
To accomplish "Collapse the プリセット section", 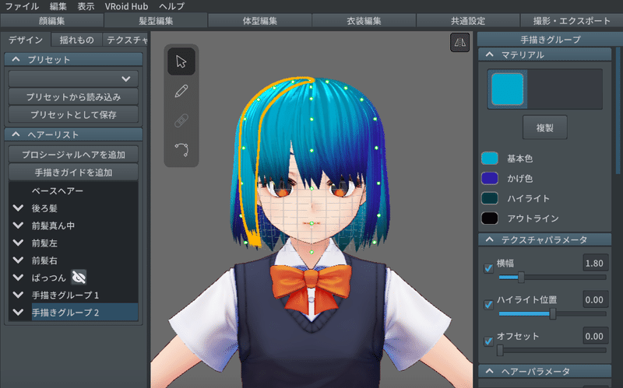I will 16,60.
